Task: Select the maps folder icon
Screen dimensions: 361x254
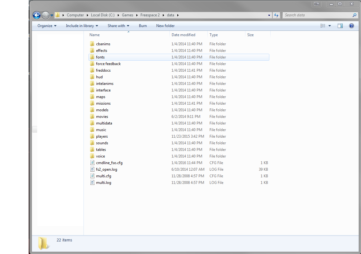Action: (92, 97)
